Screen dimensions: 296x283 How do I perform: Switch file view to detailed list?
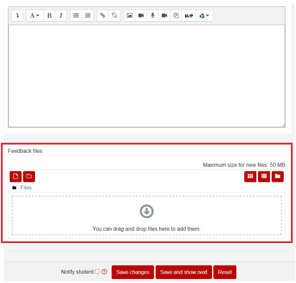tap(264, 176)
